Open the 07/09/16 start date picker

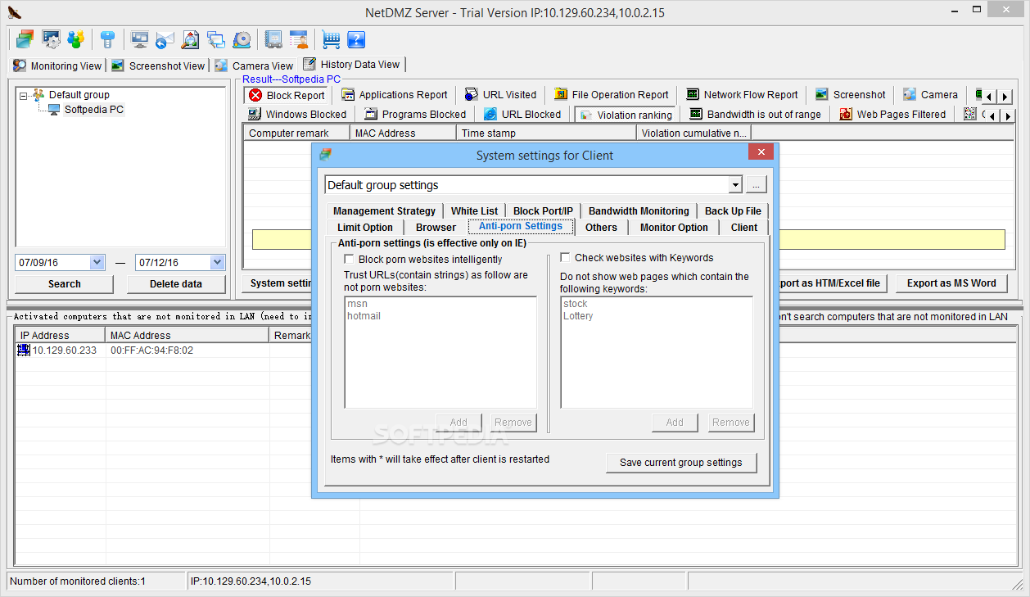97,263
